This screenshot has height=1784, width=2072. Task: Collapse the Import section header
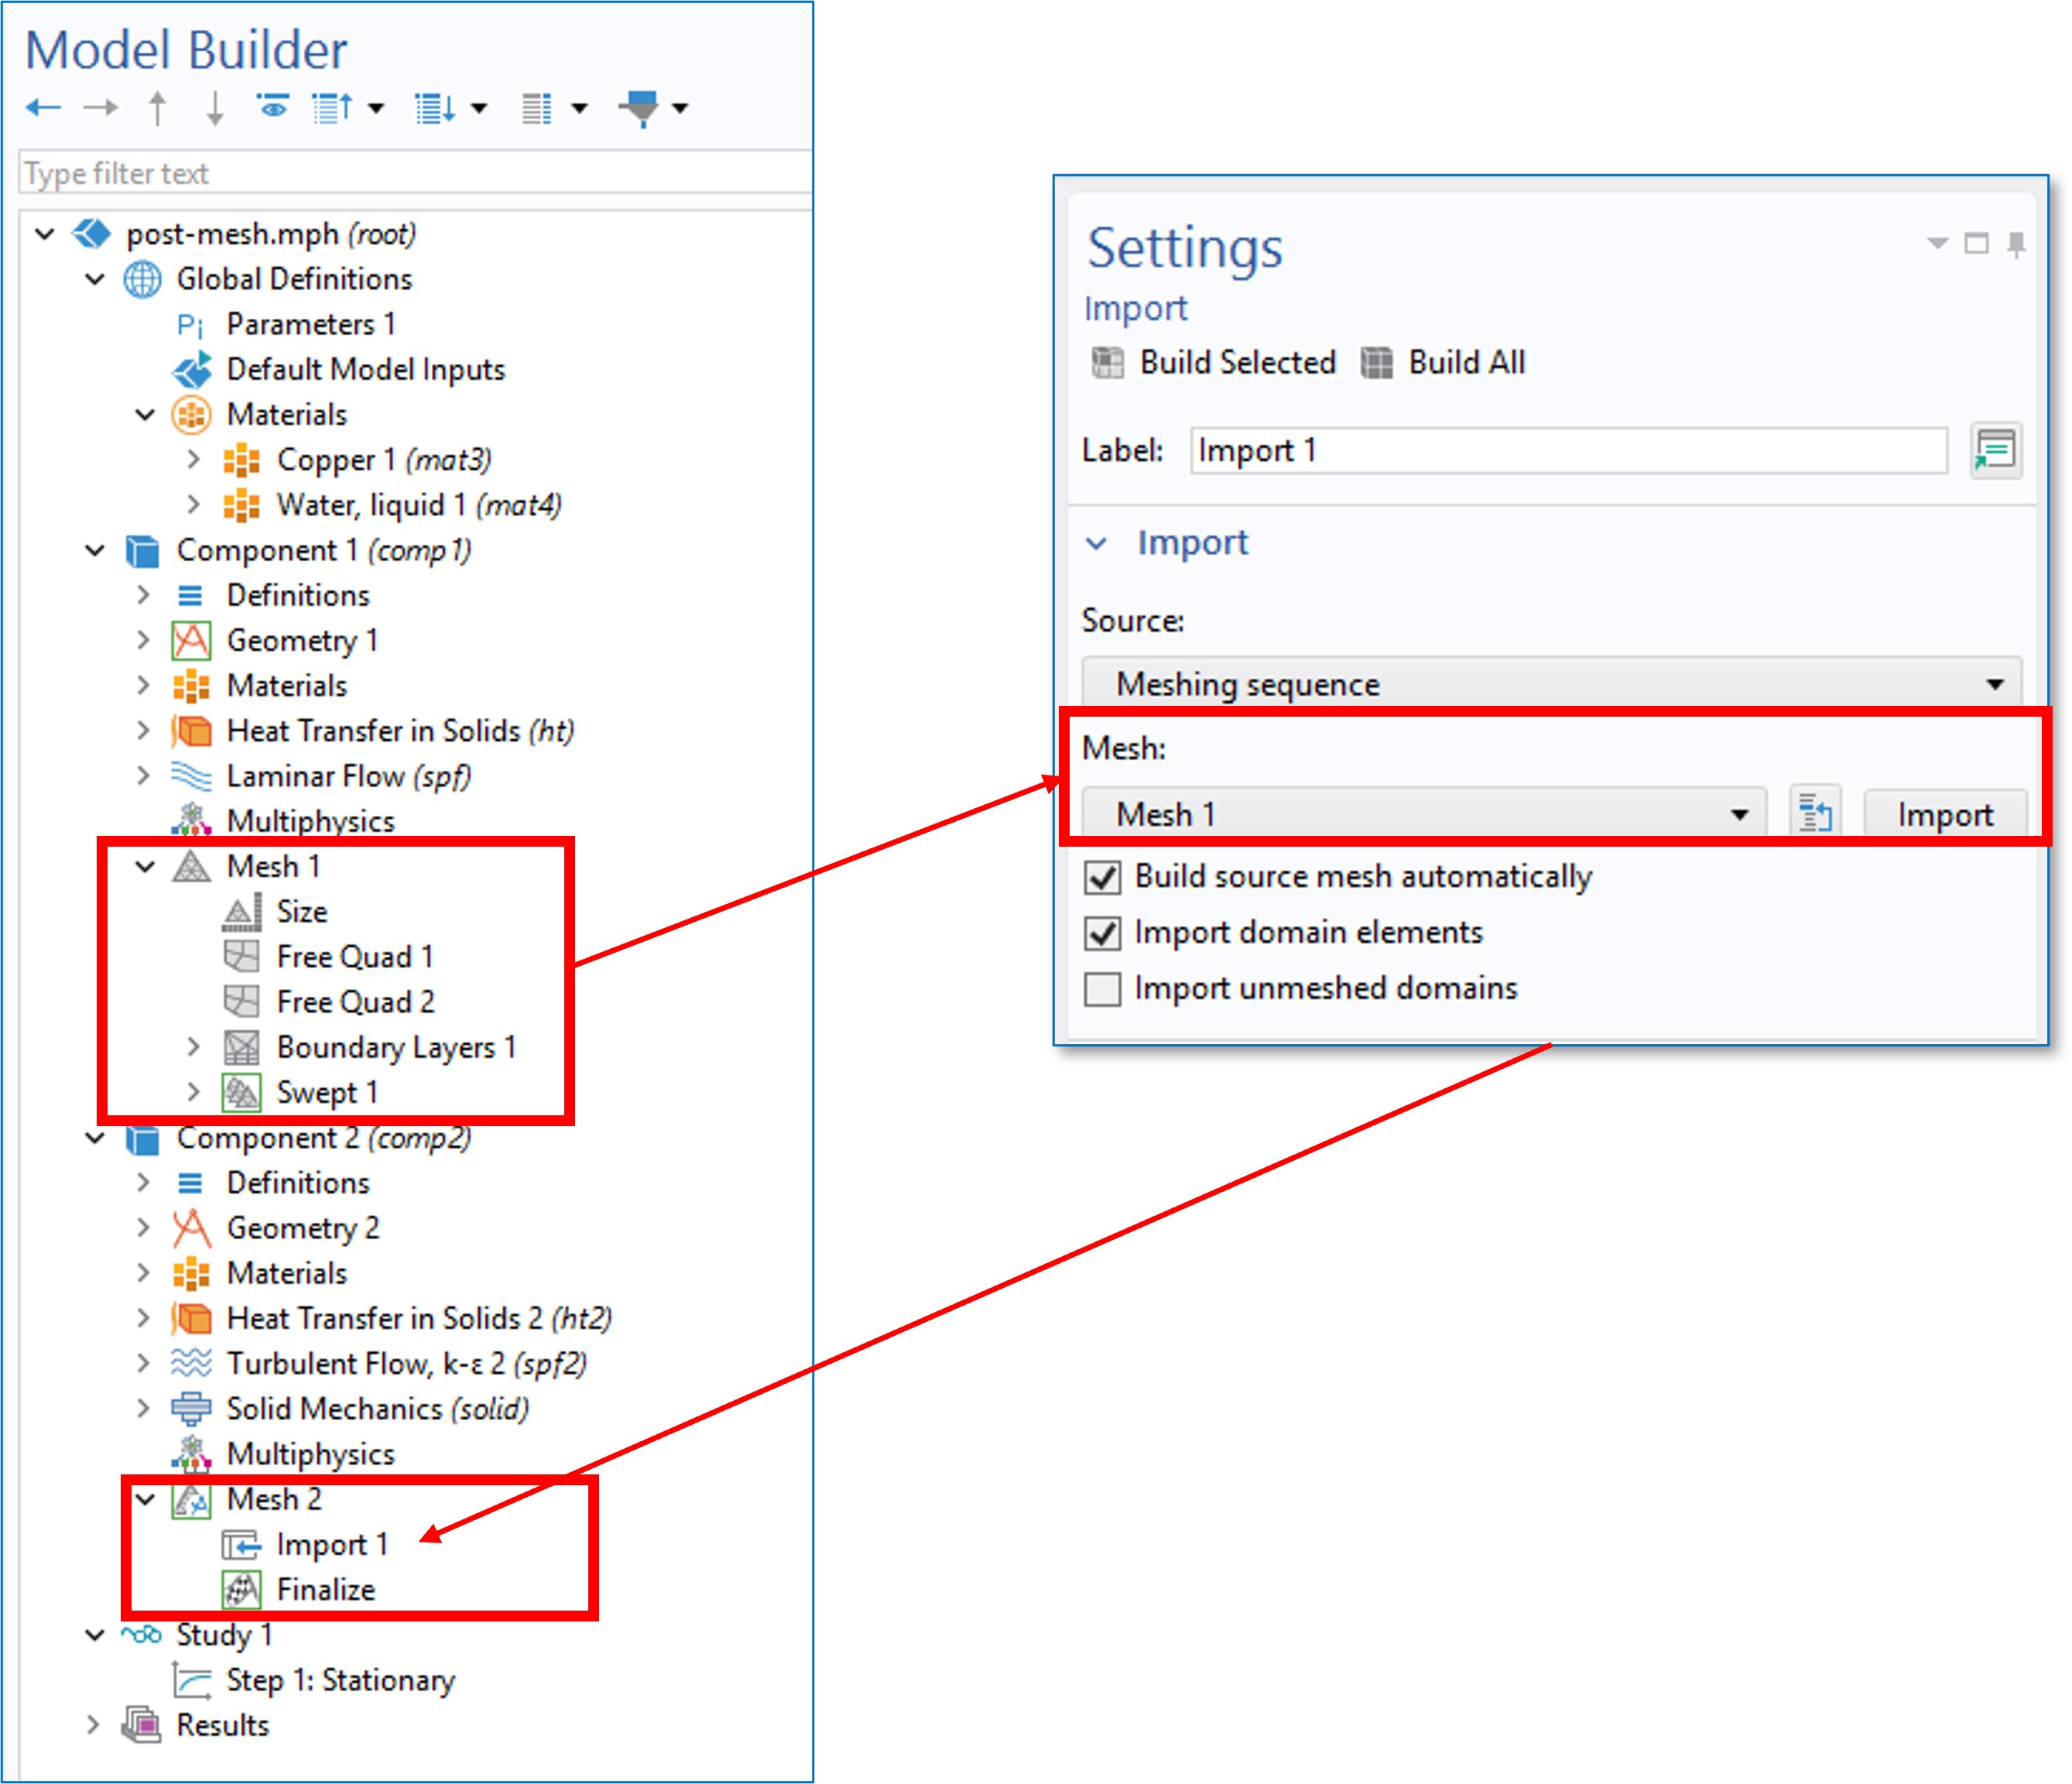pos(1097,543)
